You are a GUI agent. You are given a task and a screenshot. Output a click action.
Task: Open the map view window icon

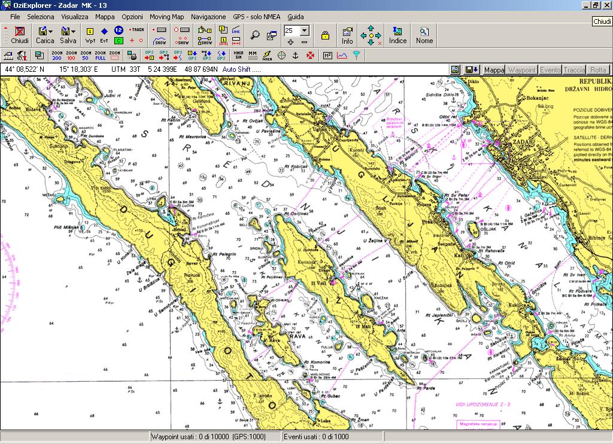[272, 35]
